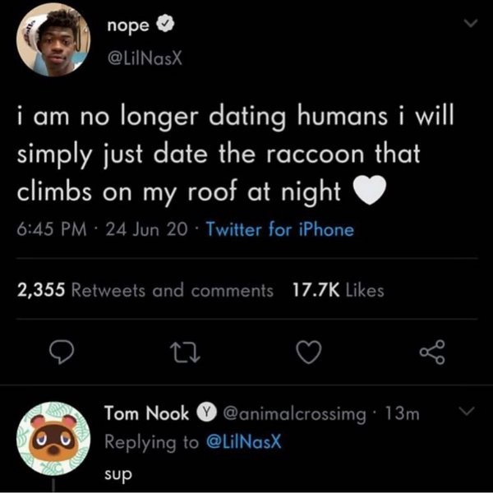Open the reply text "sup"
493x493 pixels.
(x=116, y=475)
